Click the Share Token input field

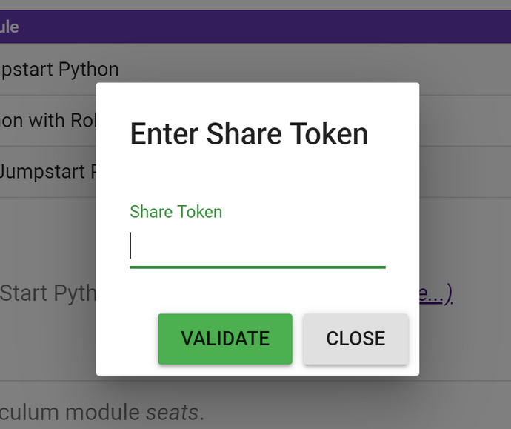pyautogui.click(x=257, y=246)
